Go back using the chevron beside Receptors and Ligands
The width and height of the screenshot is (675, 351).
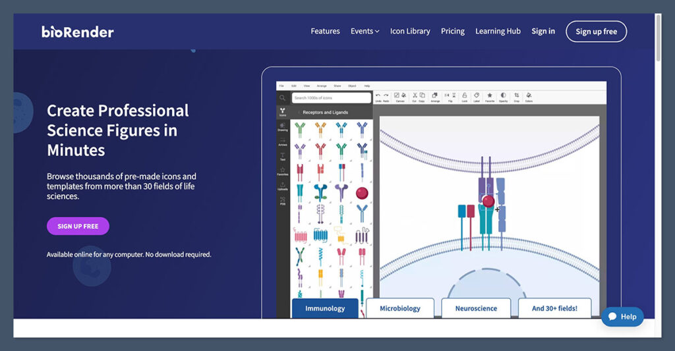299,112
